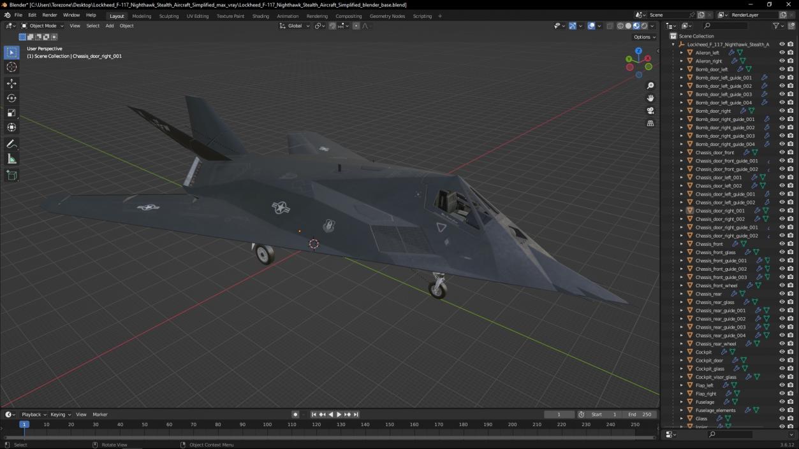The width and height of the screenshot is (799, 449).
Task: Expand the Bomb_door_left_guide_001 tree item
Action: [682, 77]
